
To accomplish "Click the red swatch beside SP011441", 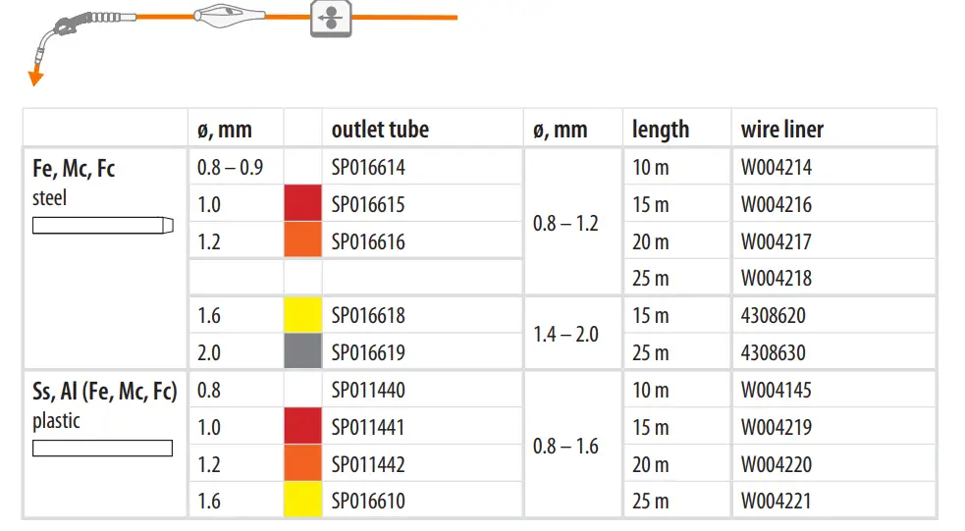I will click(302, 427).
